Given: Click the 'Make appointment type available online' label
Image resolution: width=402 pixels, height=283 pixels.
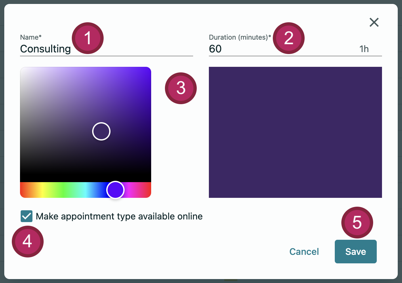Looking at the screenshot, I should (119, 216).
